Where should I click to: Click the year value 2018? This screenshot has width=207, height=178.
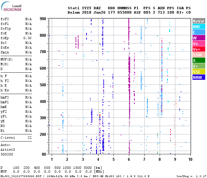coord(87,12)
